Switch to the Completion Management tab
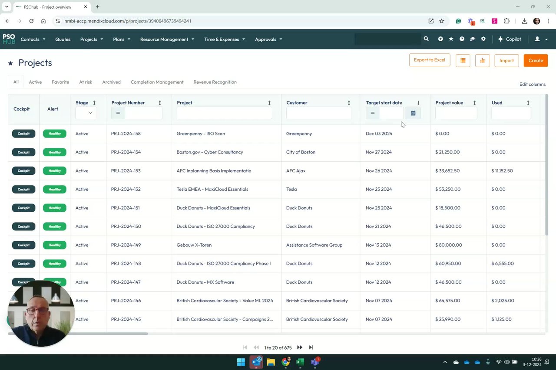556x370 pixels. (157, 82)
